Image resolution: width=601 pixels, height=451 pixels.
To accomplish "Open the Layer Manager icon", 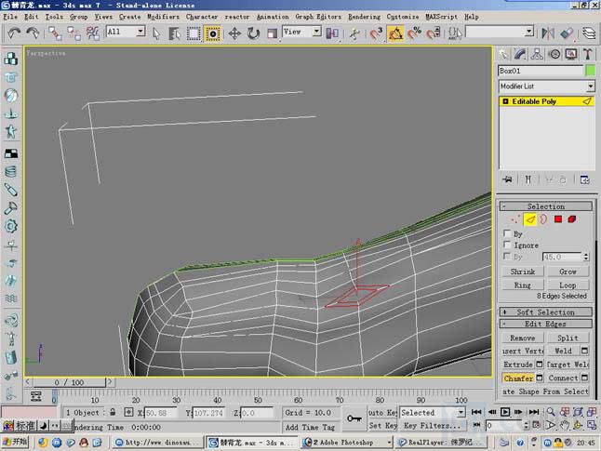I will tap(589, 33).
